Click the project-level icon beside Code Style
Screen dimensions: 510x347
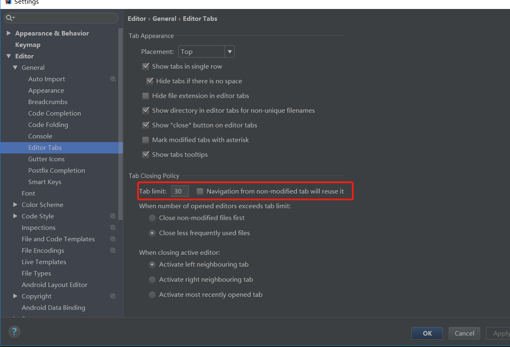(113, 216)
